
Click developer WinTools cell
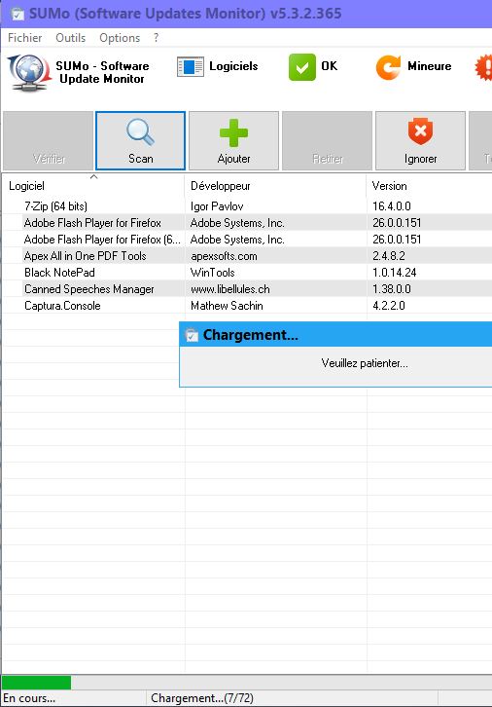(213, 273)
